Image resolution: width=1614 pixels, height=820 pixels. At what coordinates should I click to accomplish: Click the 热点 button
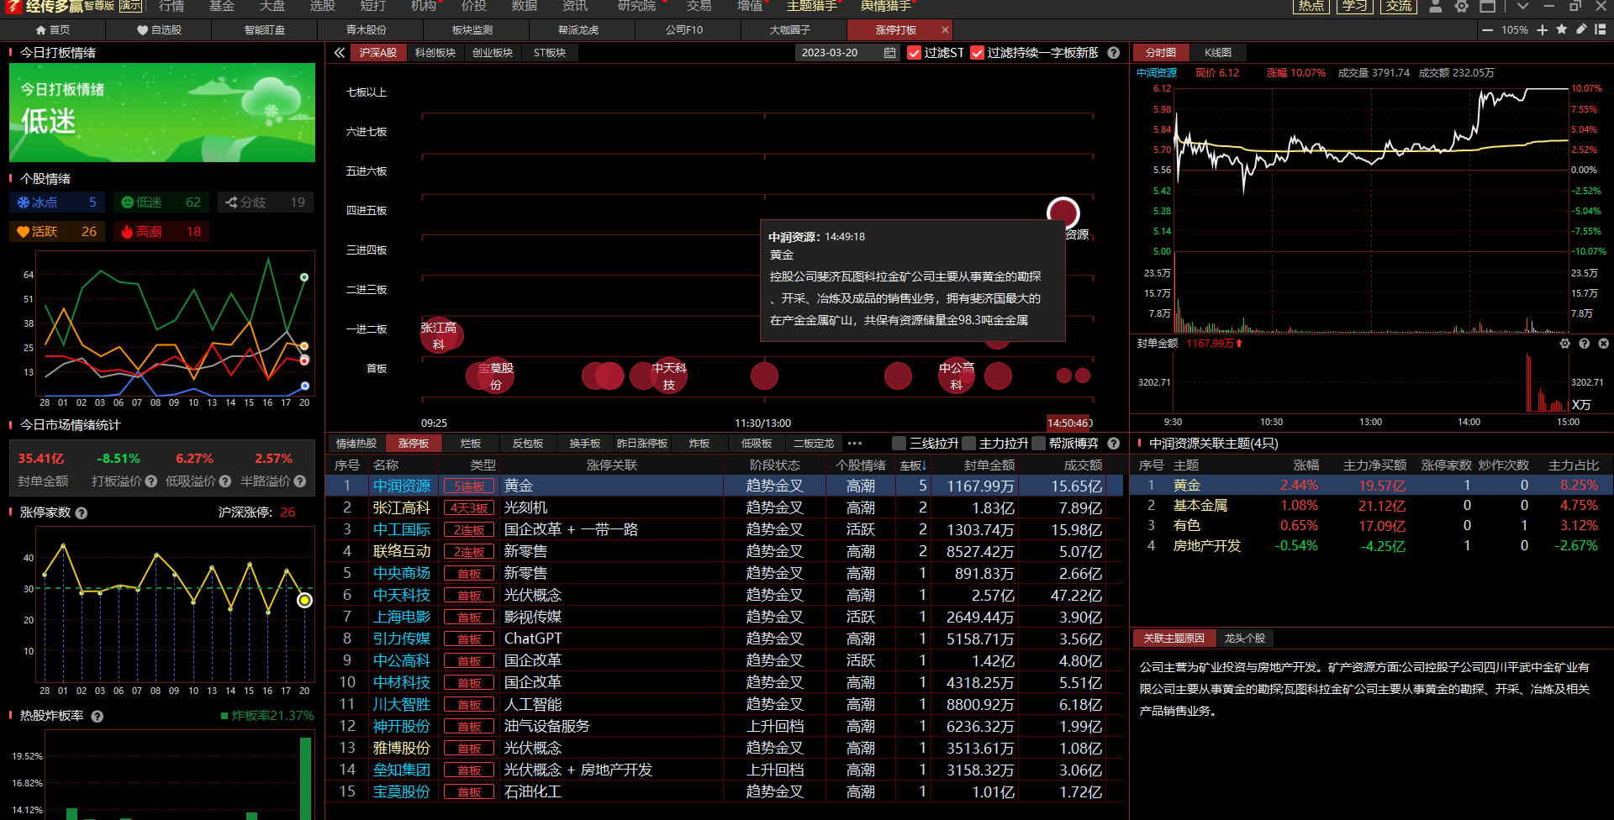pos(1311,7)
